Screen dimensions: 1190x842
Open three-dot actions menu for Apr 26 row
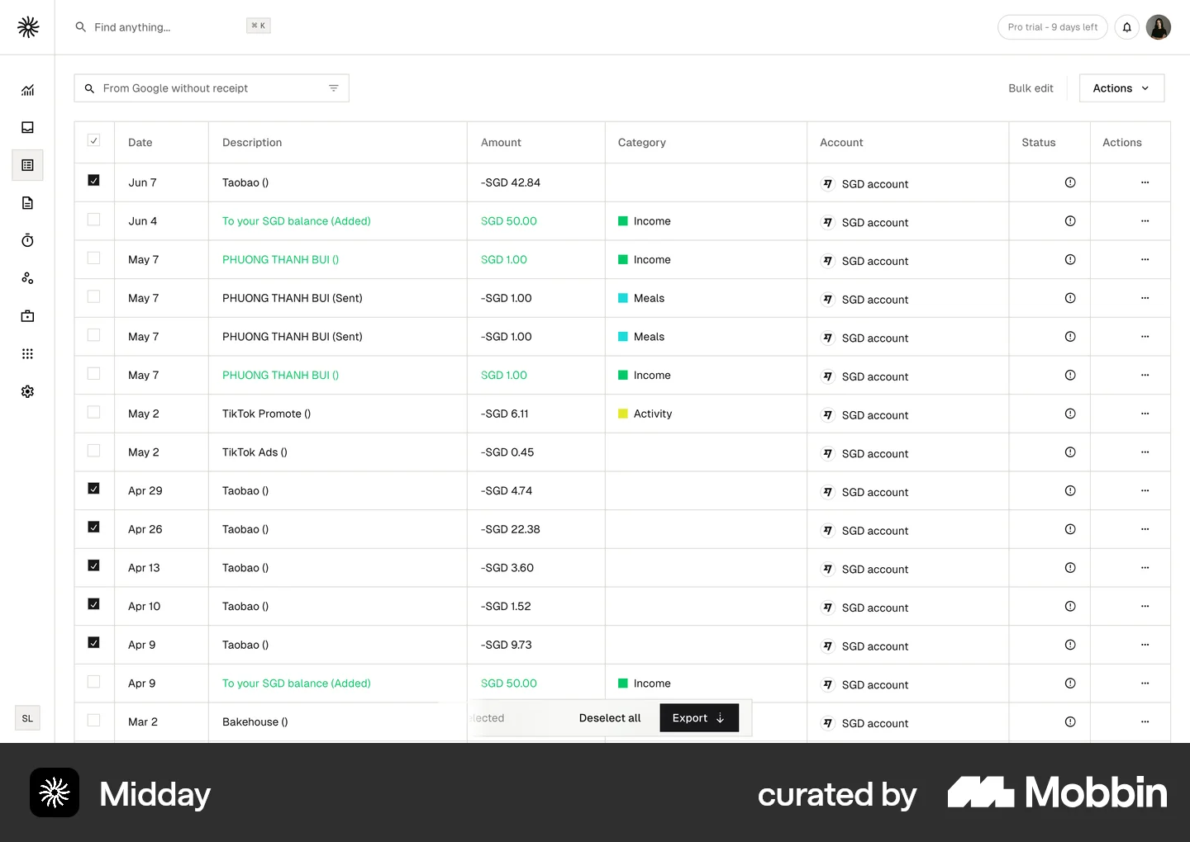(x=1145, y=529)
